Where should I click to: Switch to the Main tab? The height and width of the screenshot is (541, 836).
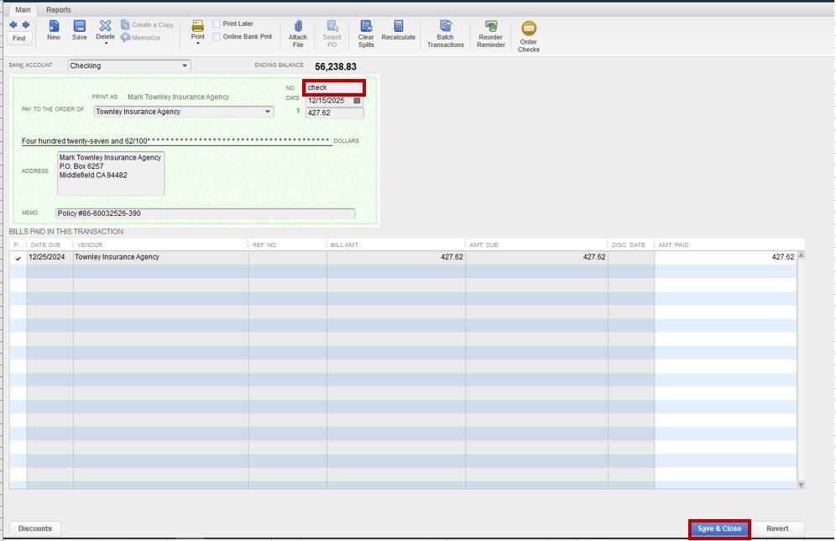point(23,9)
